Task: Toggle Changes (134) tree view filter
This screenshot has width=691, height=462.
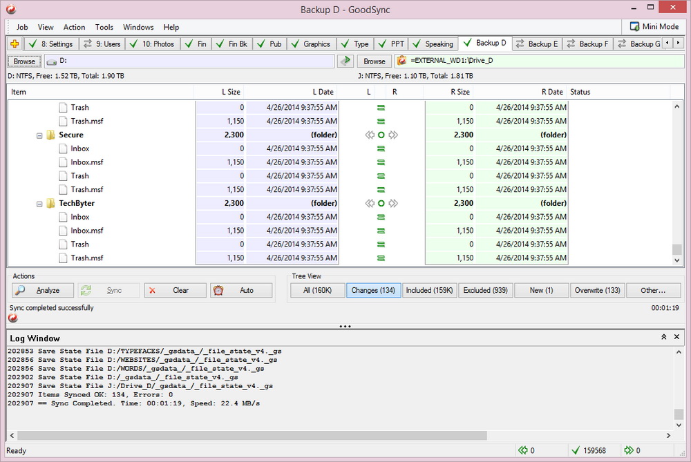Action: [x=373, y=290]
